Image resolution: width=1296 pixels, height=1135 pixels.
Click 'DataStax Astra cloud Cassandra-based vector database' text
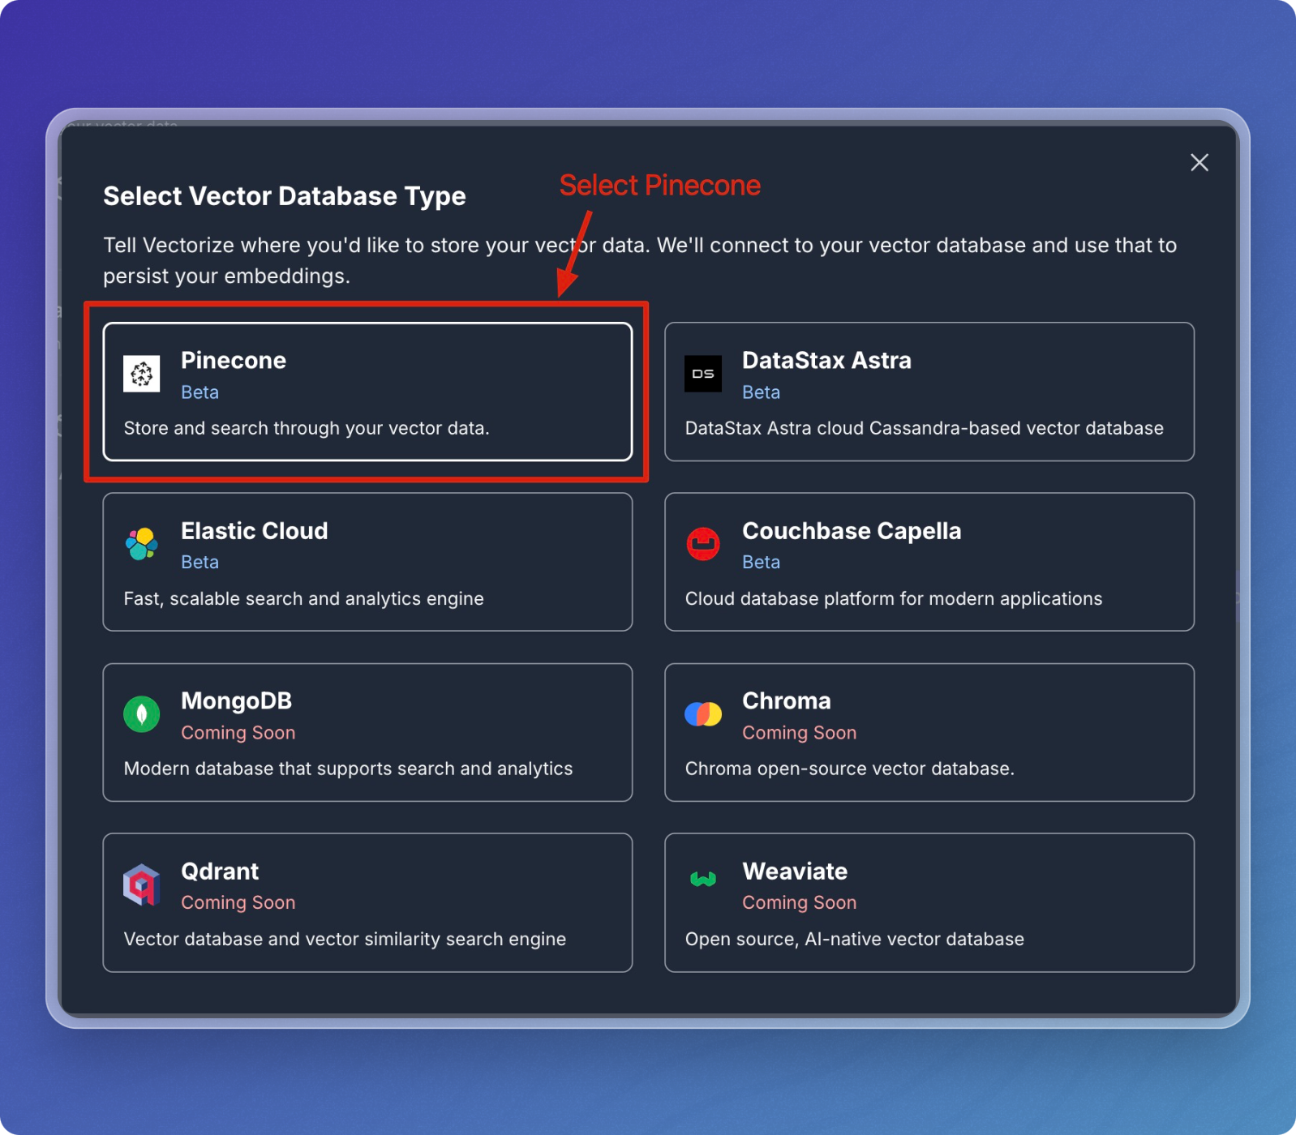pyautogui.click(x=924, y=428)
